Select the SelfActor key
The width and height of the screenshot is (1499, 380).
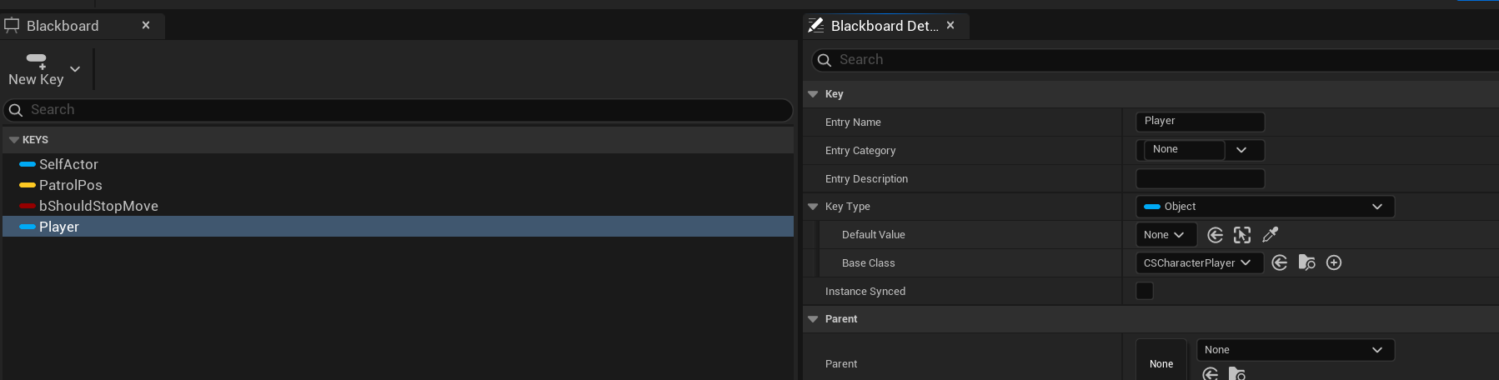(x=398, y=164)
